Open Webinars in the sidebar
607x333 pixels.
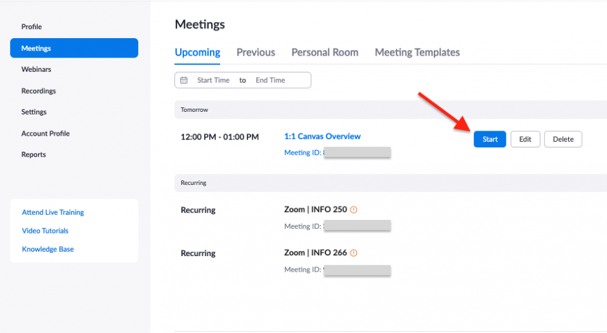[36, 69]
